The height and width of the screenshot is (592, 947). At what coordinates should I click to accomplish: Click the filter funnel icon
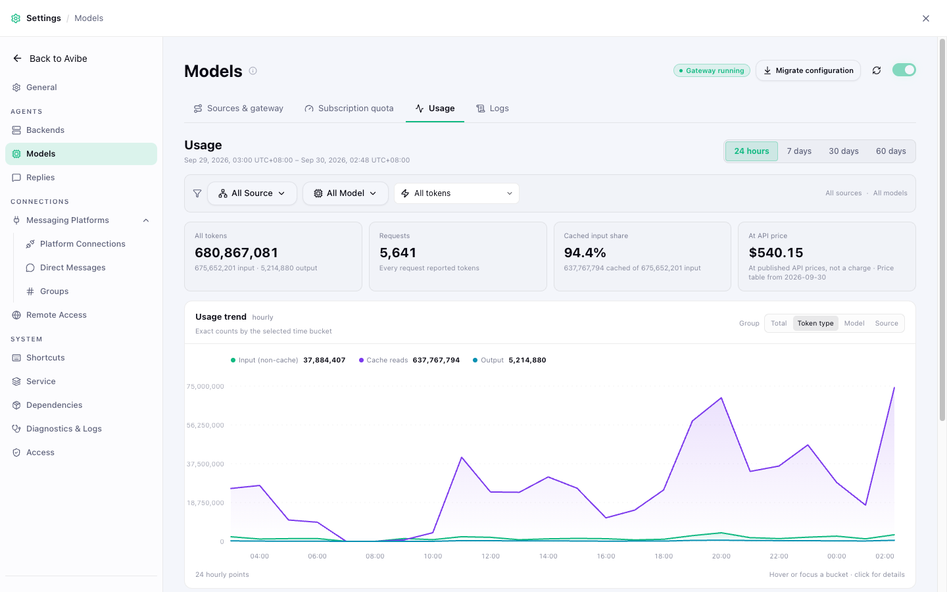pos(197,193)
